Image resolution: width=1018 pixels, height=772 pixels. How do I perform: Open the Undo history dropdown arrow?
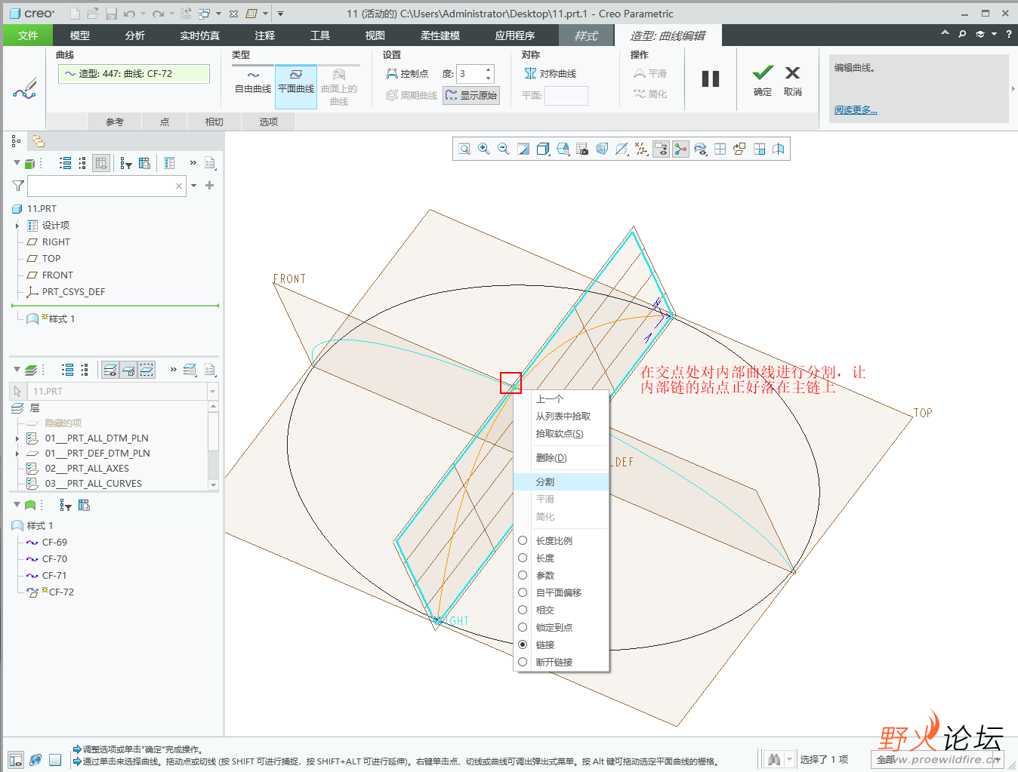coord(143,14)
